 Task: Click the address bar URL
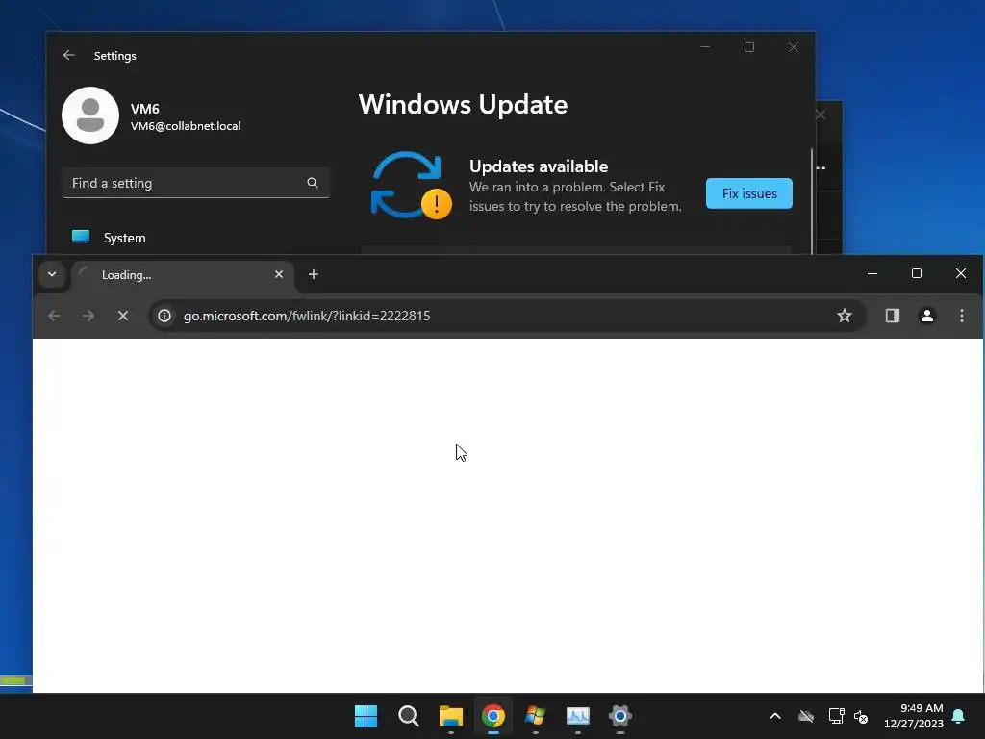pos(307,316)
